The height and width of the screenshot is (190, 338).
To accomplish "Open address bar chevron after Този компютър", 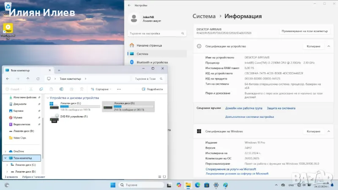I will [86, 79].
